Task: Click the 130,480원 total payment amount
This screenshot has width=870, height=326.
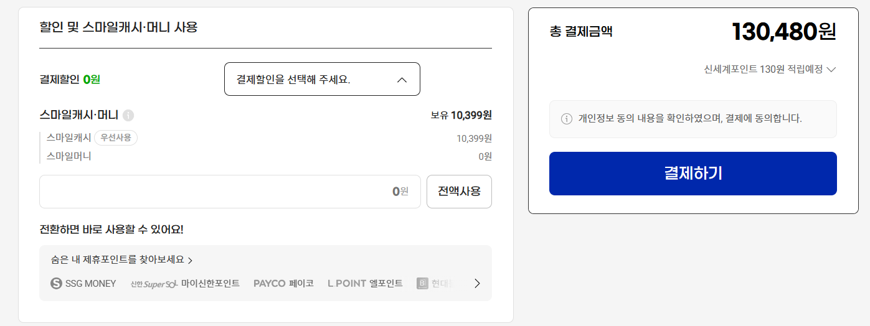Action: coord(783,32)
